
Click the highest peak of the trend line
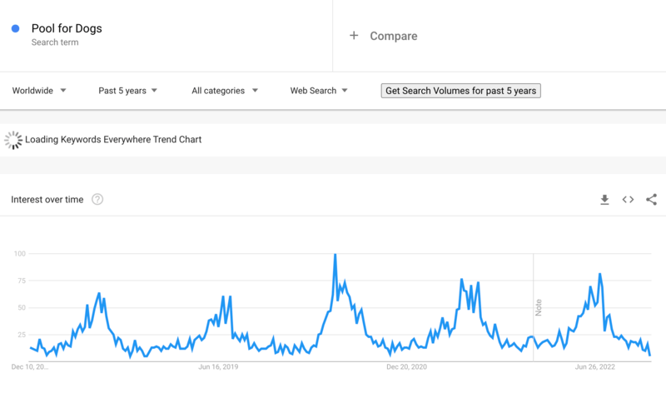[335, 256]
